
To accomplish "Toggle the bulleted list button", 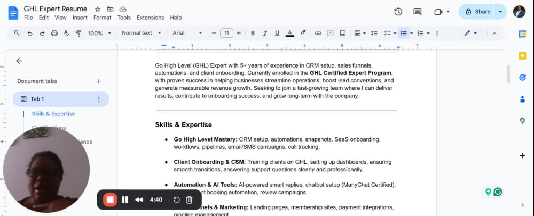I will point(404,33).
